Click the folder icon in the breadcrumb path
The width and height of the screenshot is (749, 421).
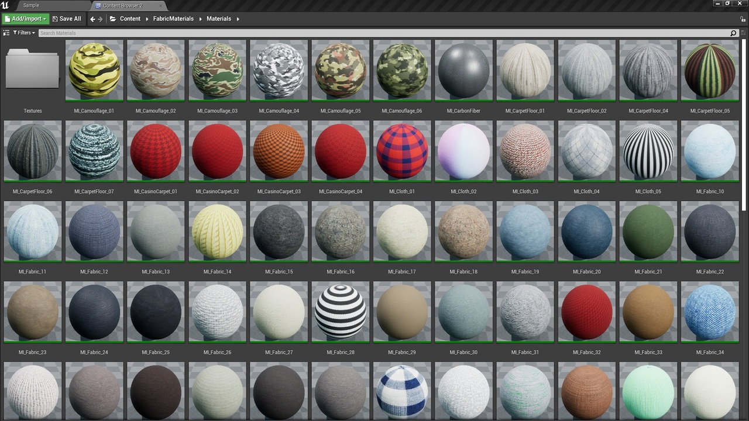click(112, 18)
